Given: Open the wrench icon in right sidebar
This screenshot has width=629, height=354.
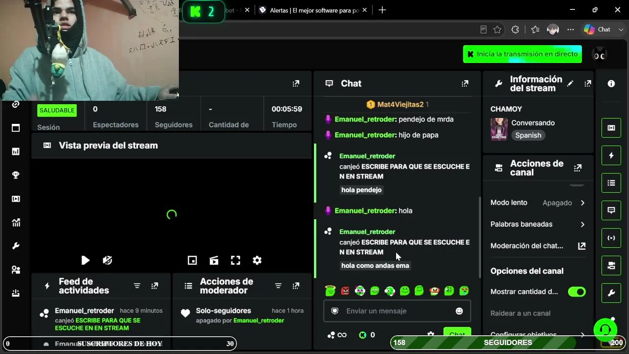Looking at the screenshot, I should pyautogui.click(x=611, y=293).
